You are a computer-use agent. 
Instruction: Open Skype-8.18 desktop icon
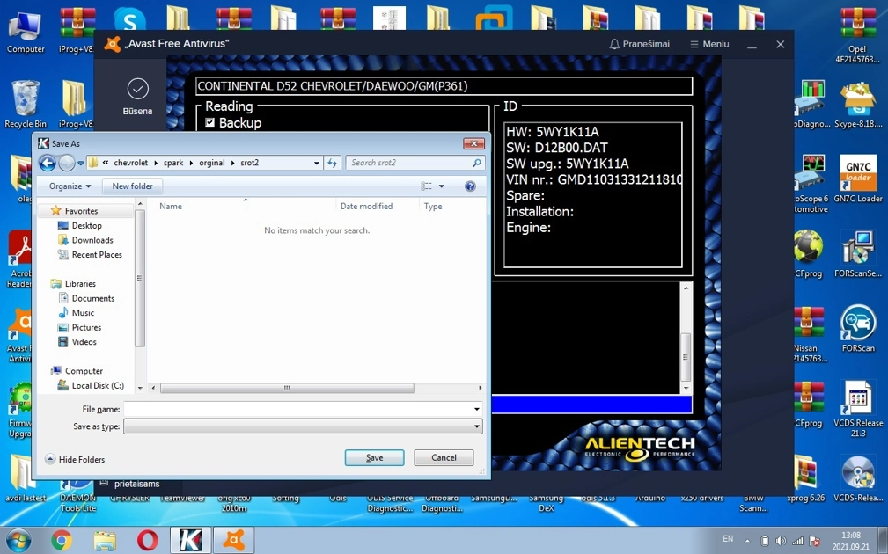pyautogui.click(x=858, y=106)
